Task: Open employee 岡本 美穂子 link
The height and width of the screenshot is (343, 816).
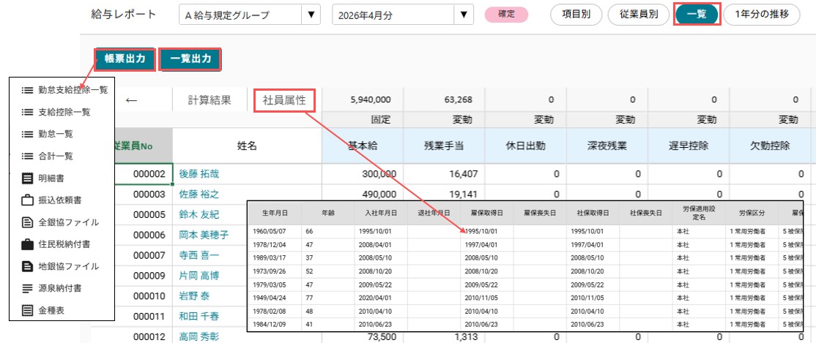Action: [x=204, y=235]
